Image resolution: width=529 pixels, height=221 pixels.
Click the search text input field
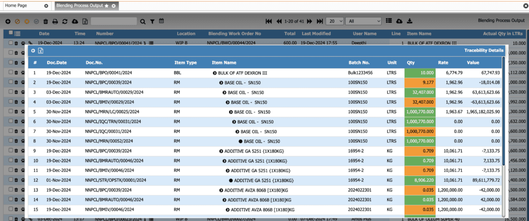(x=114, y=21)
